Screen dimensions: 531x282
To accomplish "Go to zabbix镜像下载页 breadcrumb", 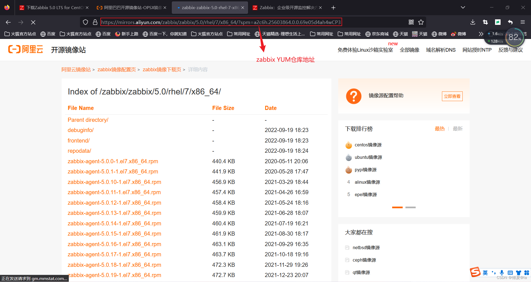I will pos(162,70).
